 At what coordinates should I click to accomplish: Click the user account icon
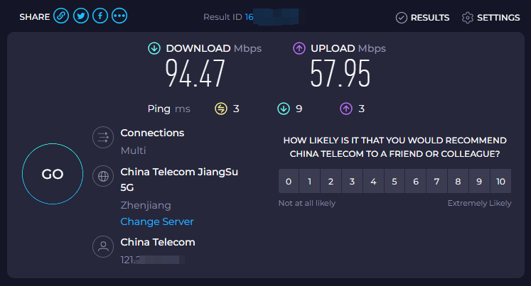103,247
